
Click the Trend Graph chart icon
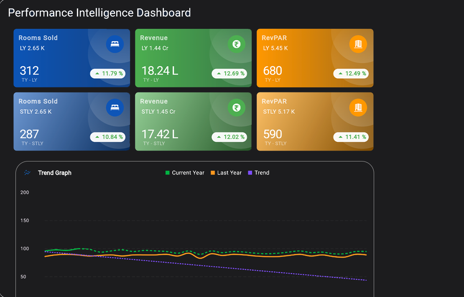[27, 173]
